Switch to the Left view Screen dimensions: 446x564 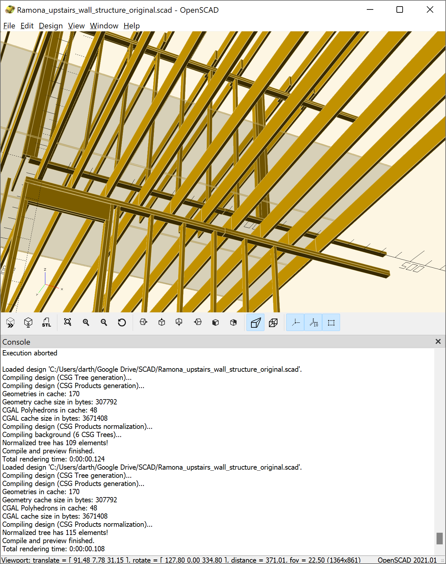tap(198, 322)
